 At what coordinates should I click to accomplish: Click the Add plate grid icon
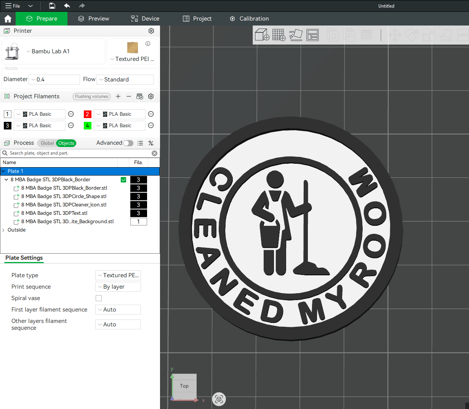coord(279,35)
